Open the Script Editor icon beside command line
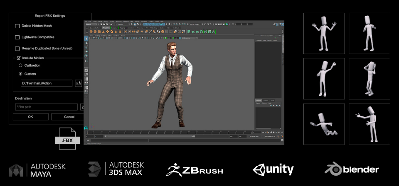This screenshot has height=186, width=399. [282, 140]
